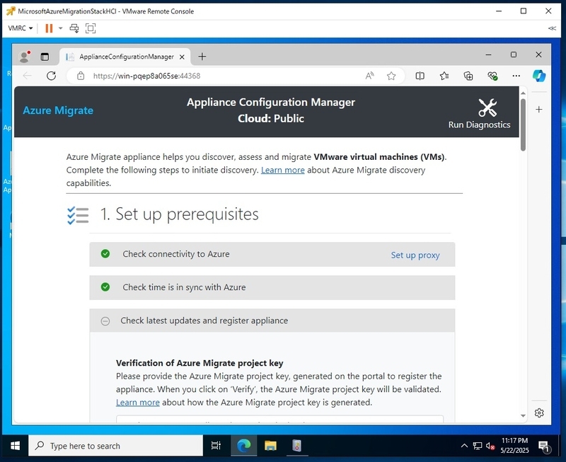Viewport: 566px width, 462px height.
Task: Pause the virtual machine
Action: click(x=49, y=28)
